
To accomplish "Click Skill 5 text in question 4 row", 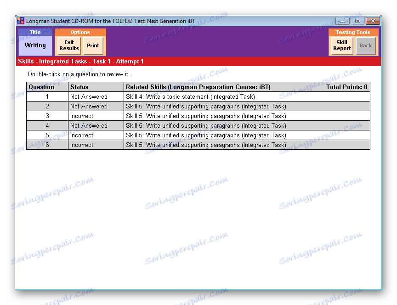I will (206, 125).
